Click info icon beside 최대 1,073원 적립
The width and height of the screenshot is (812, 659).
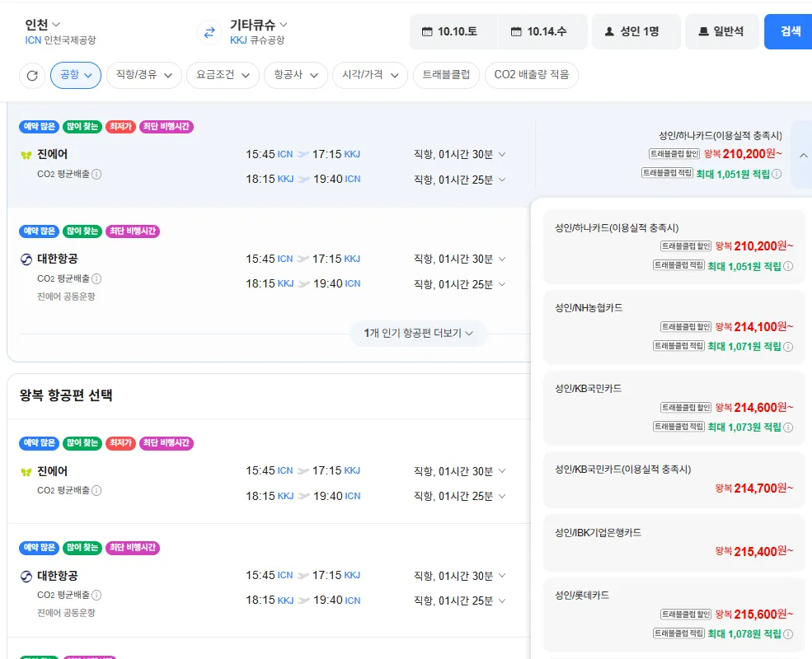(x=788, y=428)
